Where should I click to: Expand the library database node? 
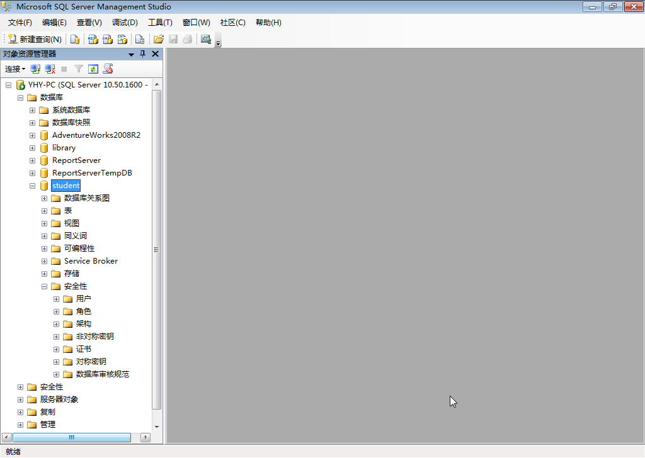tap(32, 148)
